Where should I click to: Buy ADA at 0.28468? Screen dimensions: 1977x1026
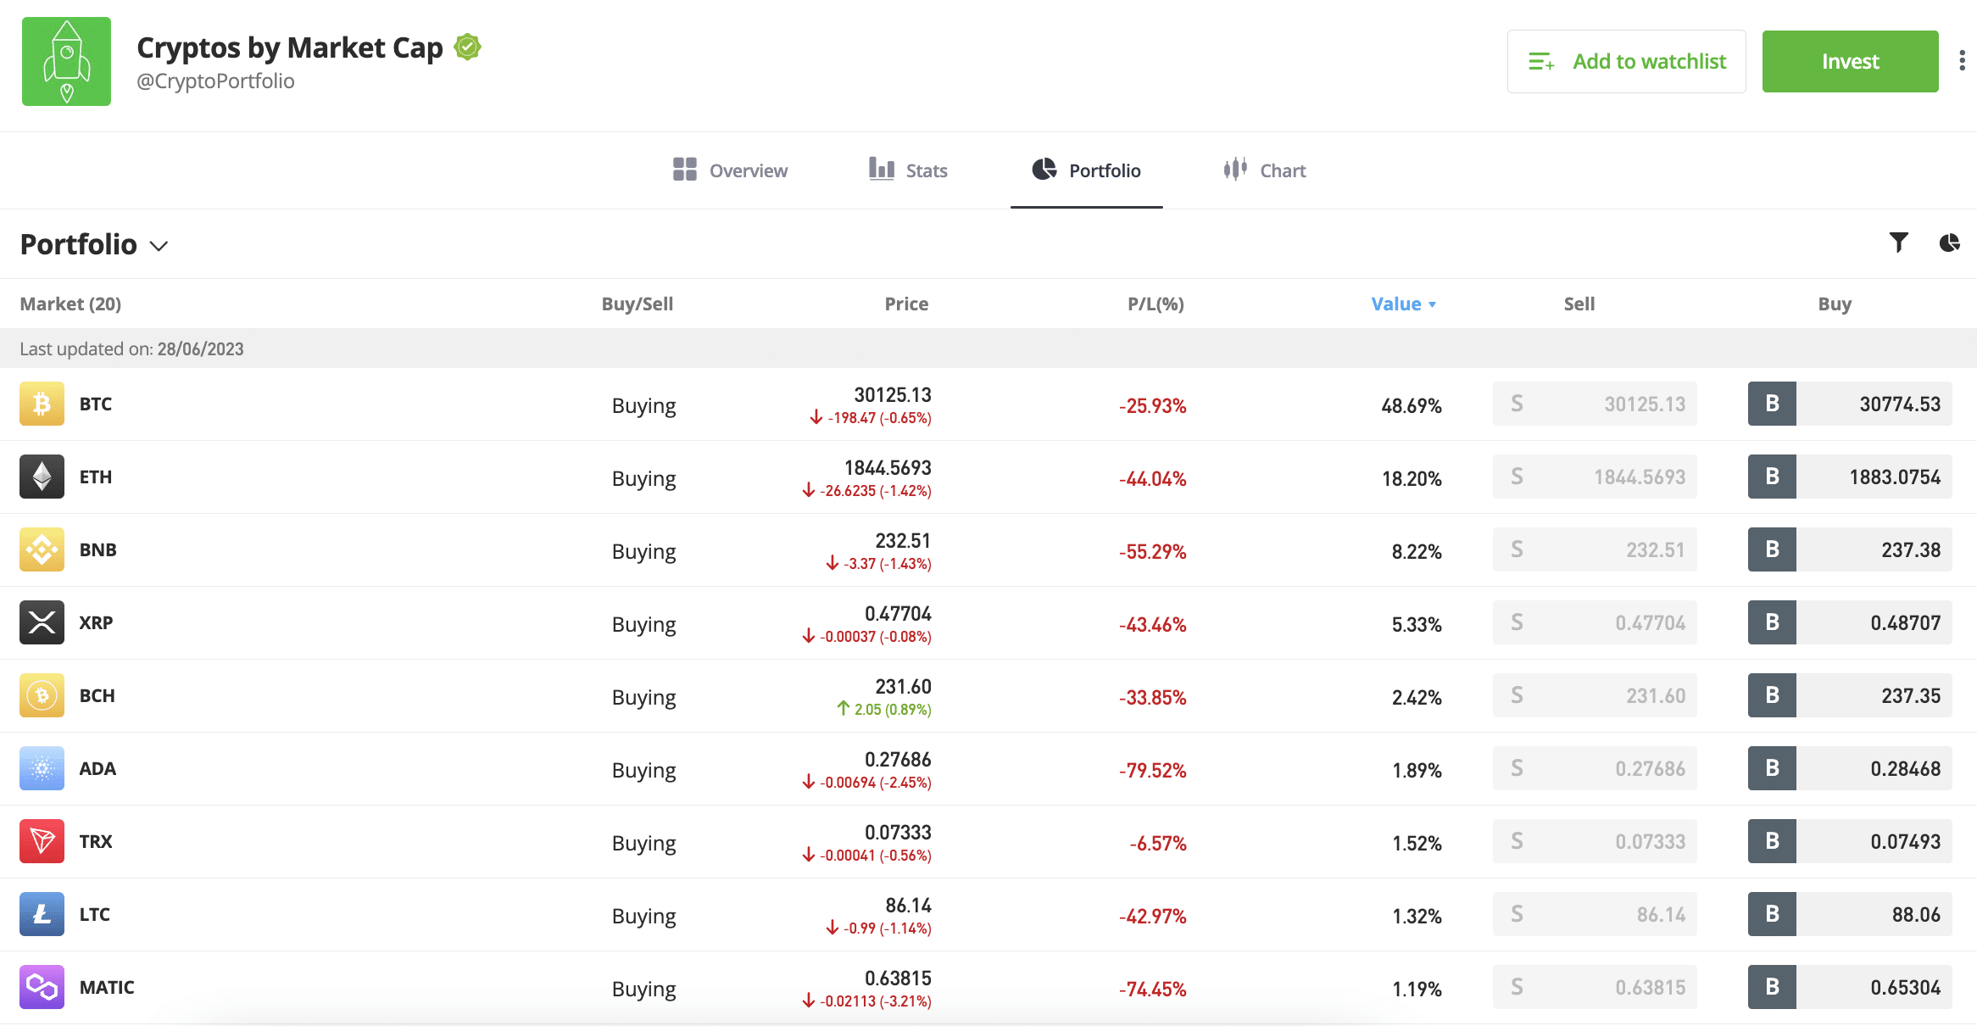coord(1850,768)
